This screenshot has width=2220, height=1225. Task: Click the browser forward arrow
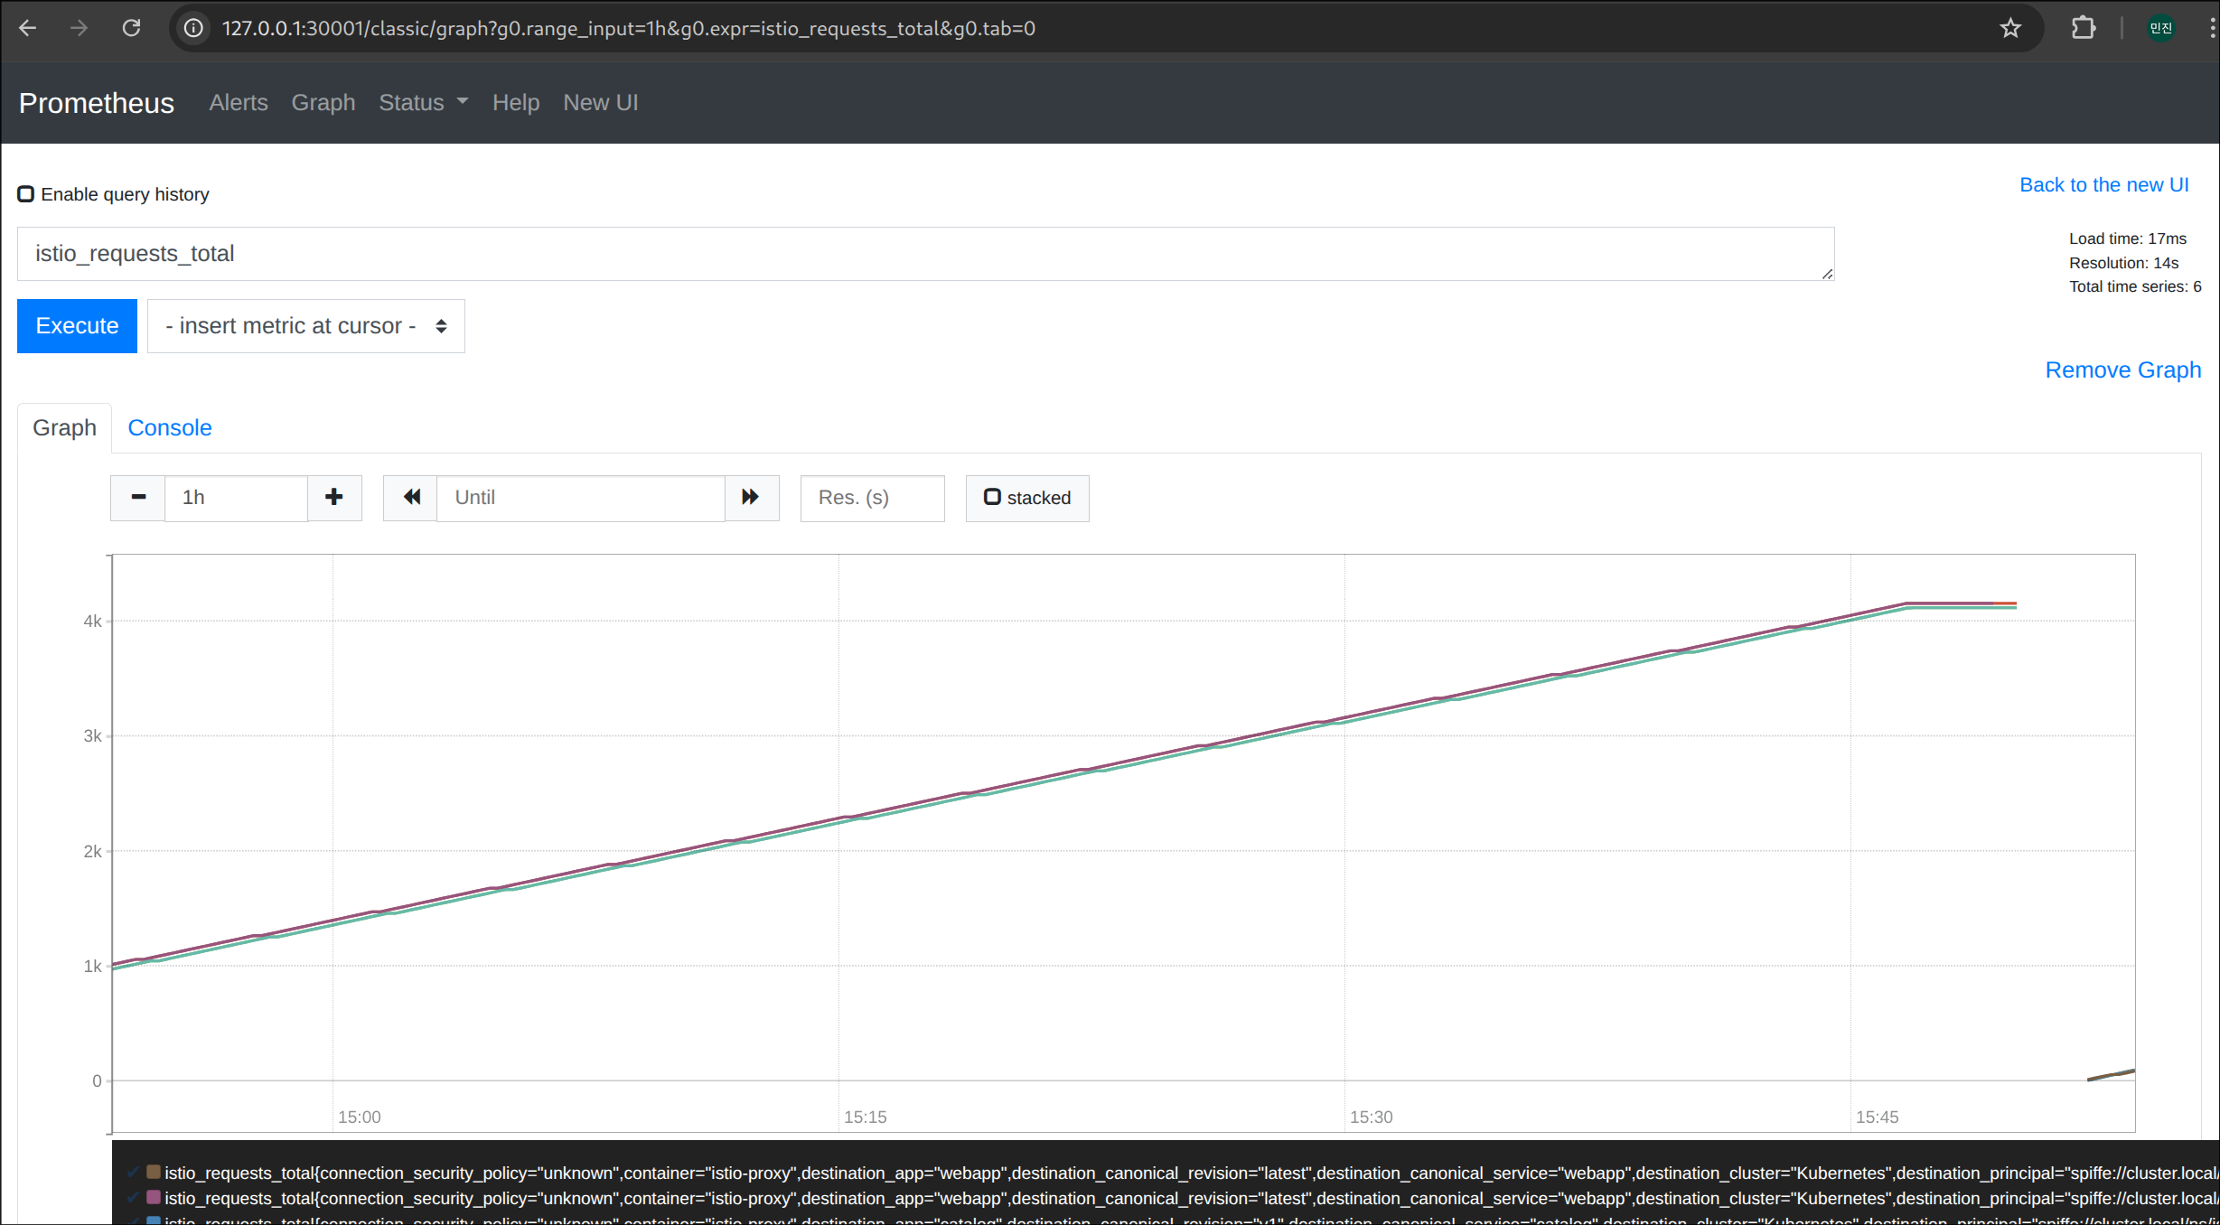80,28
